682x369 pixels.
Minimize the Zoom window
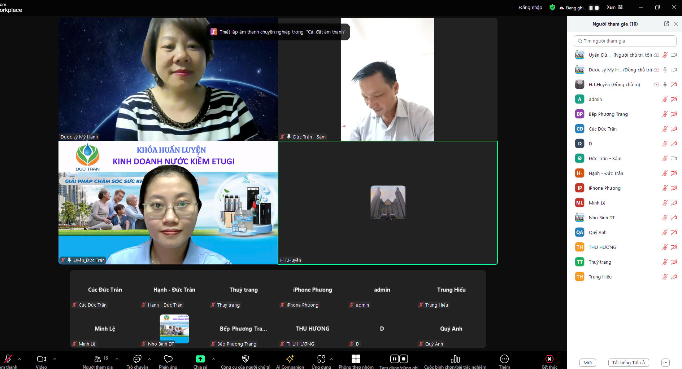click(641, 7)
